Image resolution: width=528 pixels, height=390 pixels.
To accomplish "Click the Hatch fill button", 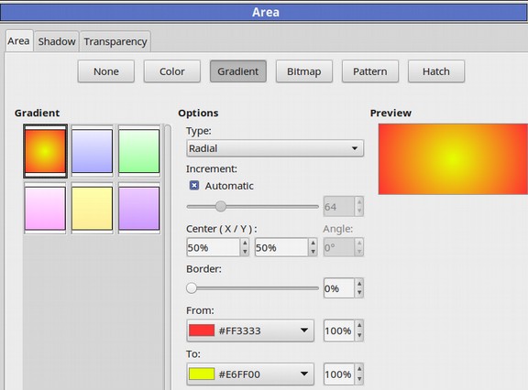I will point(436,71).
